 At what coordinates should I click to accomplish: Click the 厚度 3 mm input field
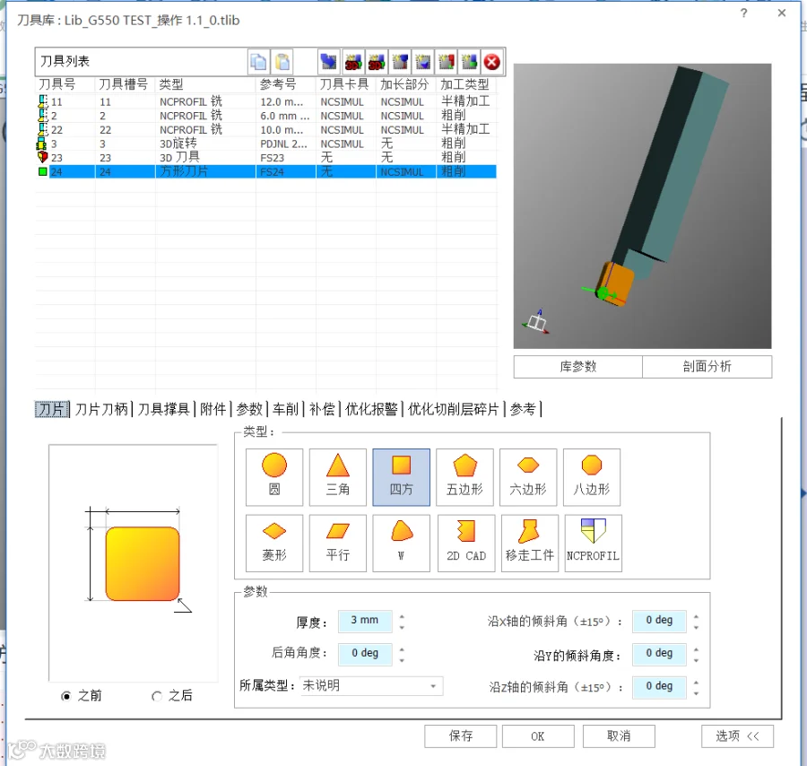click(365, 621)
